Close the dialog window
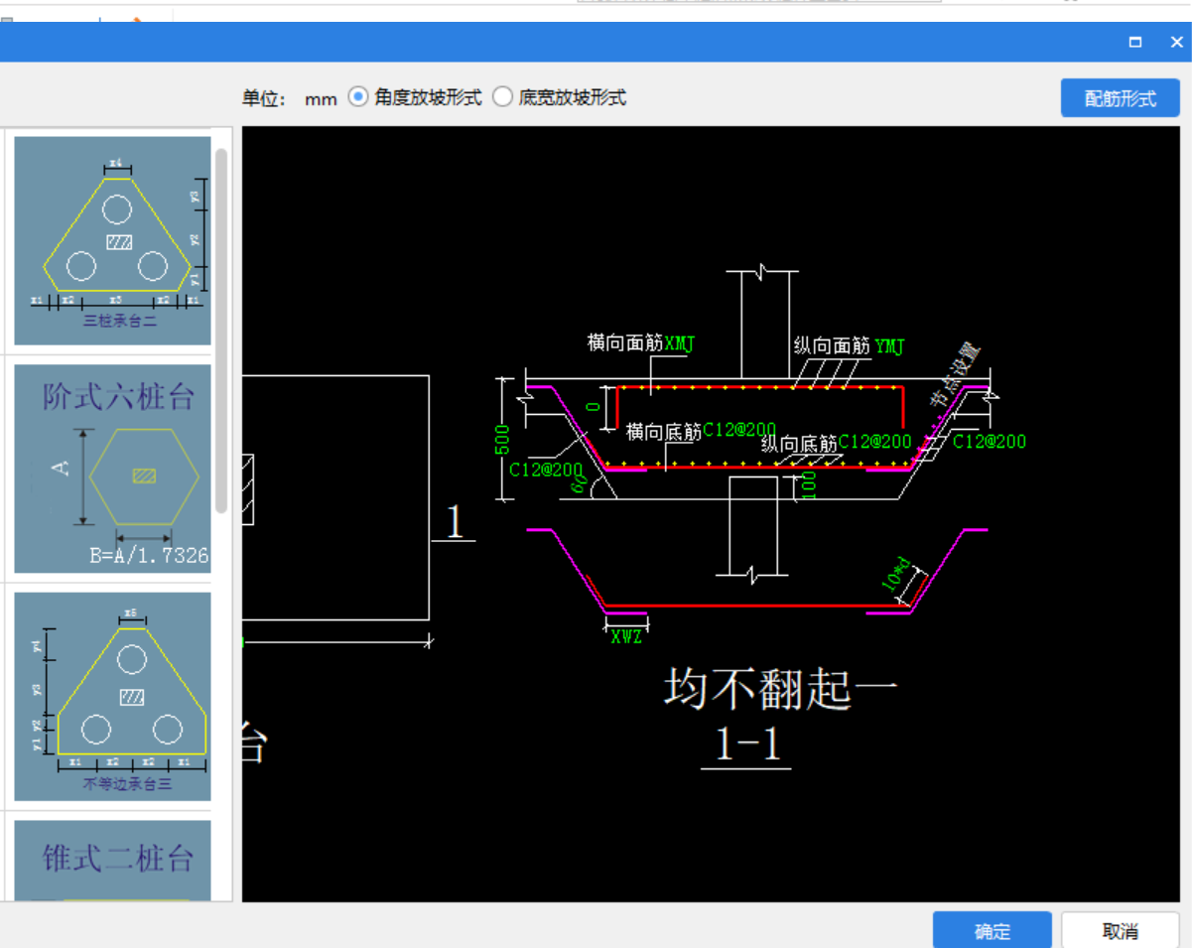Viewport: 1192px width, 948px height. pyautogui.click(x=1177, y=42)
